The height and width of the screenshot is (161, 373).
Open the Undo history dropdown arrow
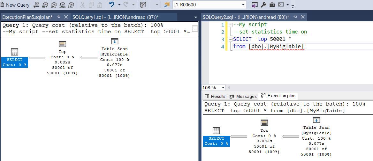119,5
